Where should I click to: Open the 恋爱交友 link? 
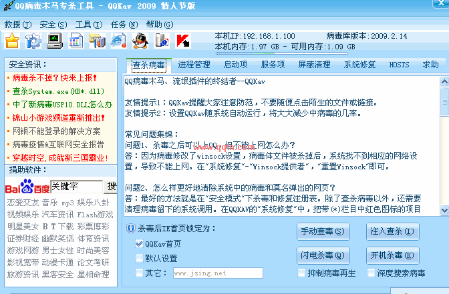pos(23,203)
